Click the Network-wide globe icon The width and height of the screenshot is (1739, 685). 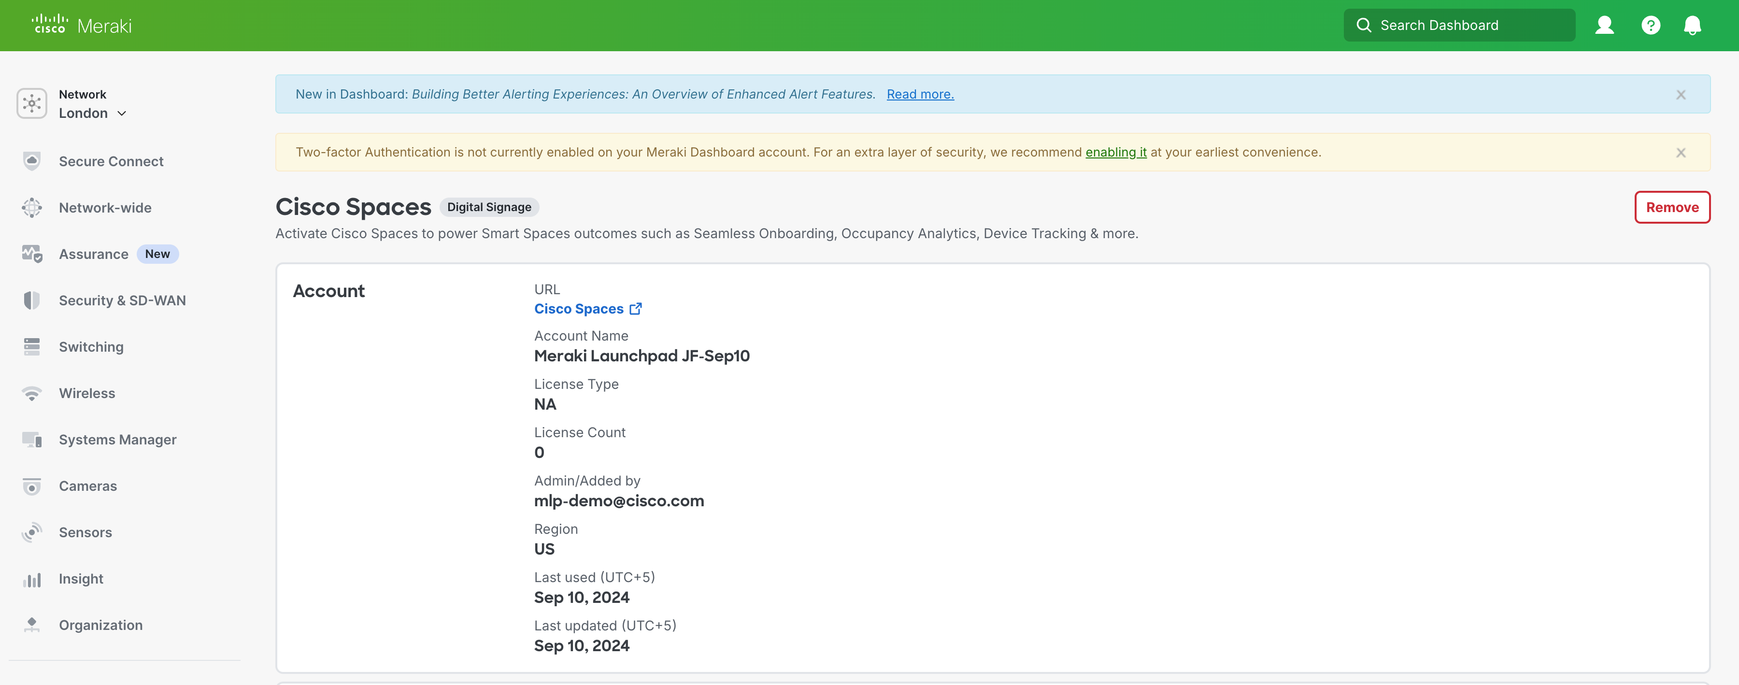coord(32,207)
